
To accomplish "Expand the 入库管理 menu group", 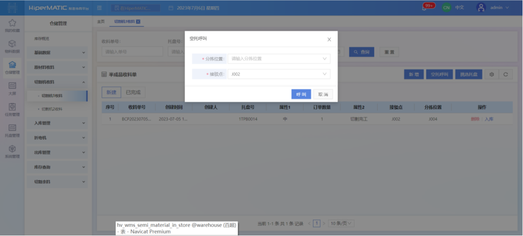I will (57, 123).
